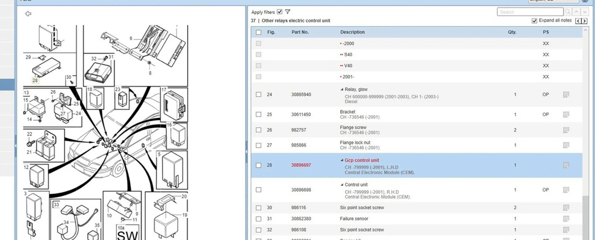595x240 pixels.
Task: Toggle the Apply filters checkbox
Action: [x=279, y=12]
